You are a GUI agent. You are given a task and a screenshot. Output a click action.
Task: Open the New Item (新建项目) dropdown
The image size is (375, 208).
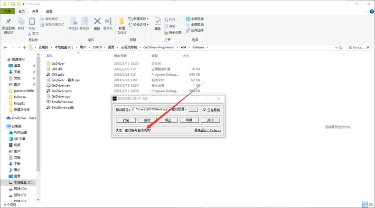click(x=139, y=19)
